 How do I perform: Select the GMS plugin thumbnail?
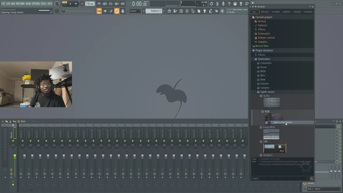pos(275,148)
